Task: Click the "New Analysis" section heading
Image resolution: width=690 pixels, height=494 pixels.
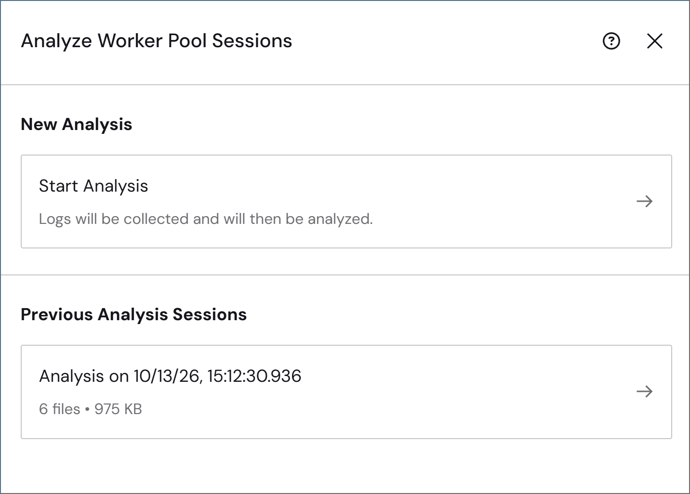Action: pyautogui.click(x=77, y=124)
